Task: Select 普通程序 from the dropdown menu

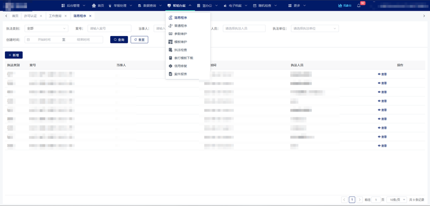Action: coord(181,26)
